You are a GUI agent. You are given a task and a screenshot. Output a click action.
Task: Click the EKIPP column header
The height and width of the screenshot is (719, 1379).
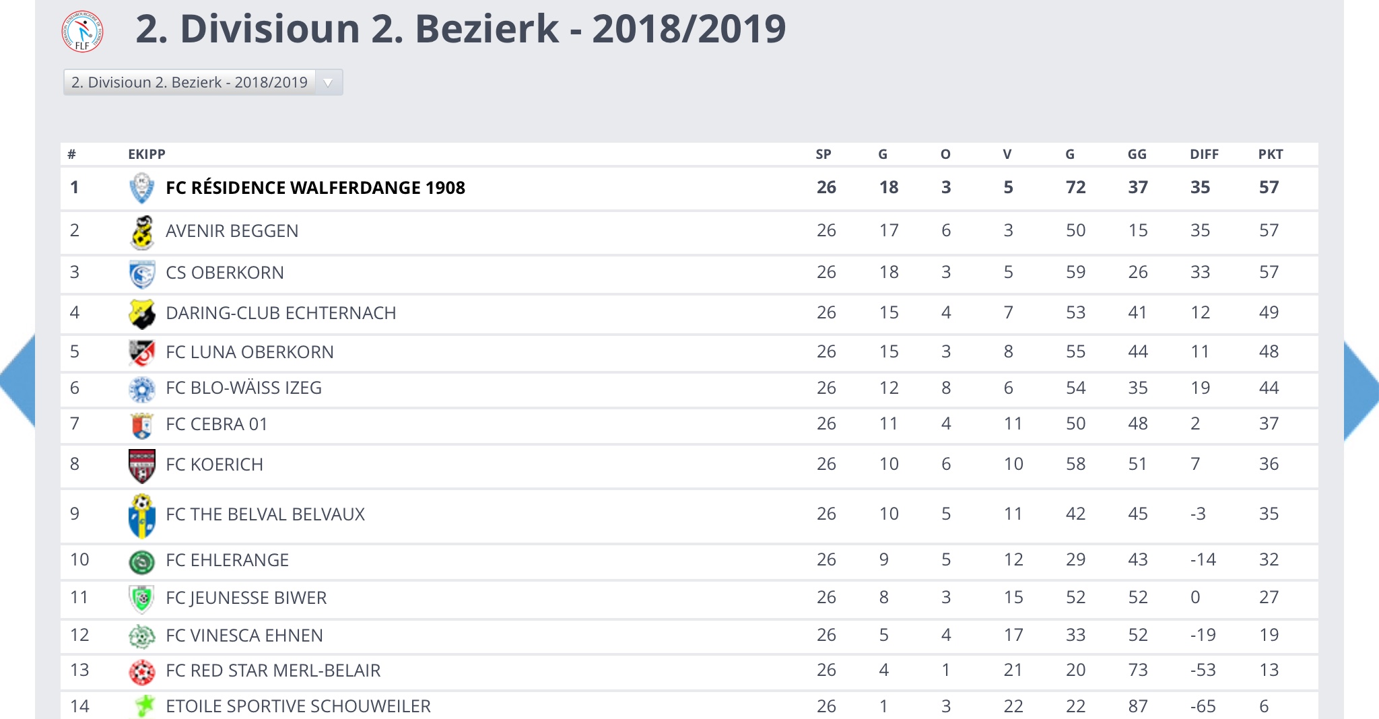(145, 154)
